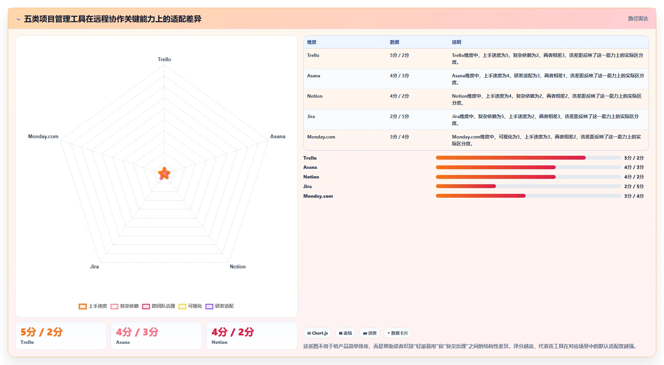Click the icon inside the 表格 chip
664x365 pixels.
(341, 333)
